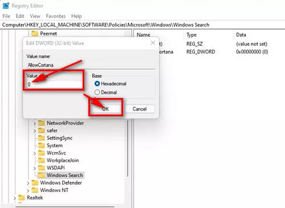Image resolution: width=285 pixels, height=208 pixels.
Task: Choose the Decimal base radio button
Action: [x=97, y=92]
